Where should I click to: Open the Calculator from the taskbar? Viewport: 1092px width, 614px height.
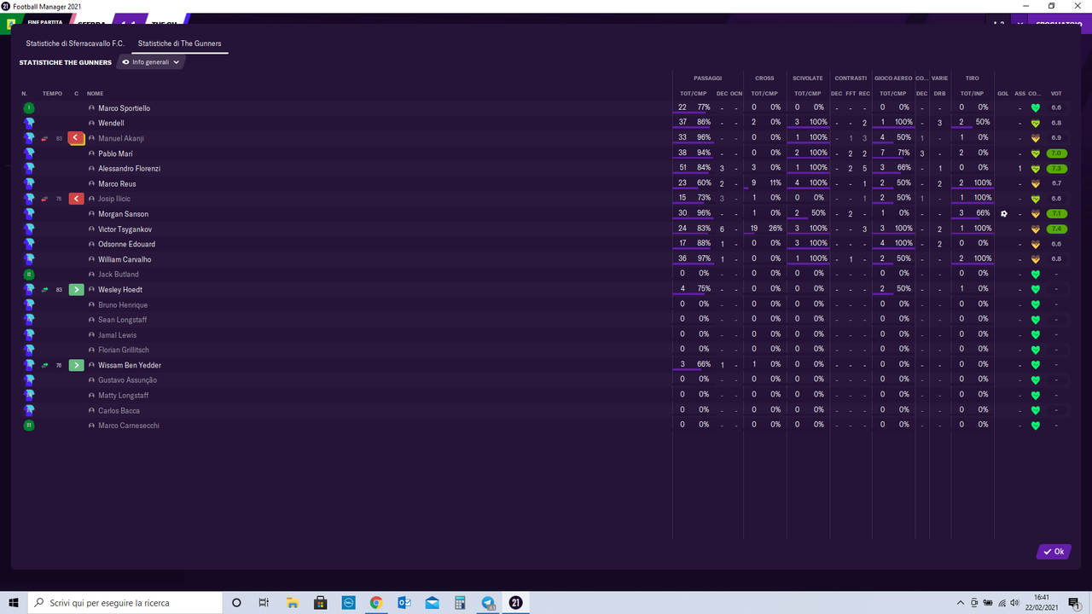[x=460, y=603]
